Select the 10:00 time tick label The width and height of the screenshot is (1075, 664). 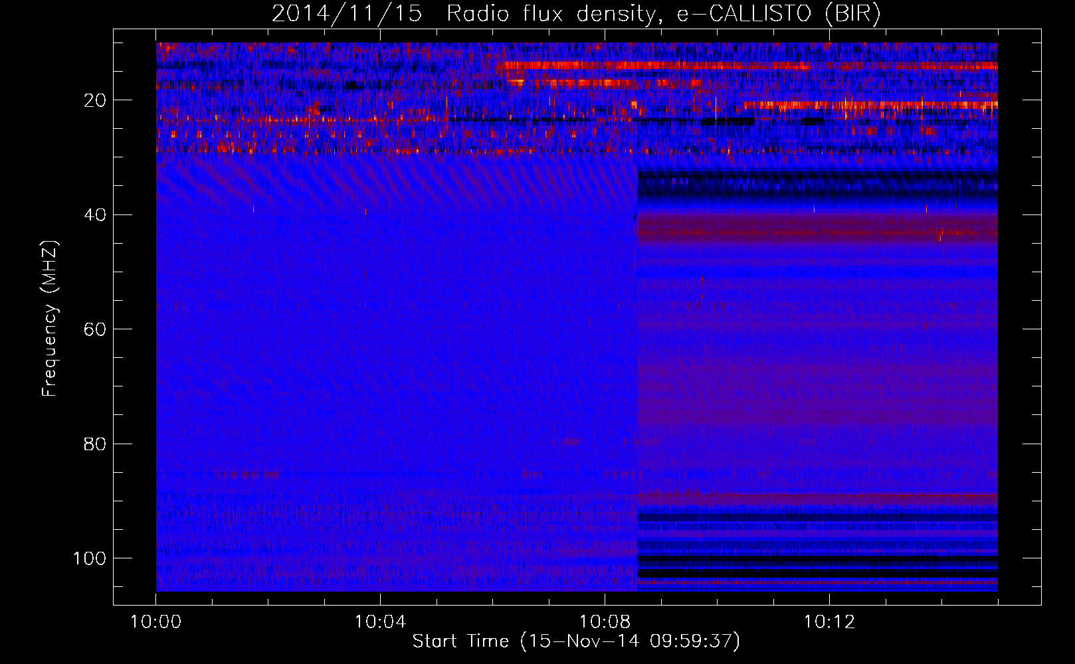point(156,622)
